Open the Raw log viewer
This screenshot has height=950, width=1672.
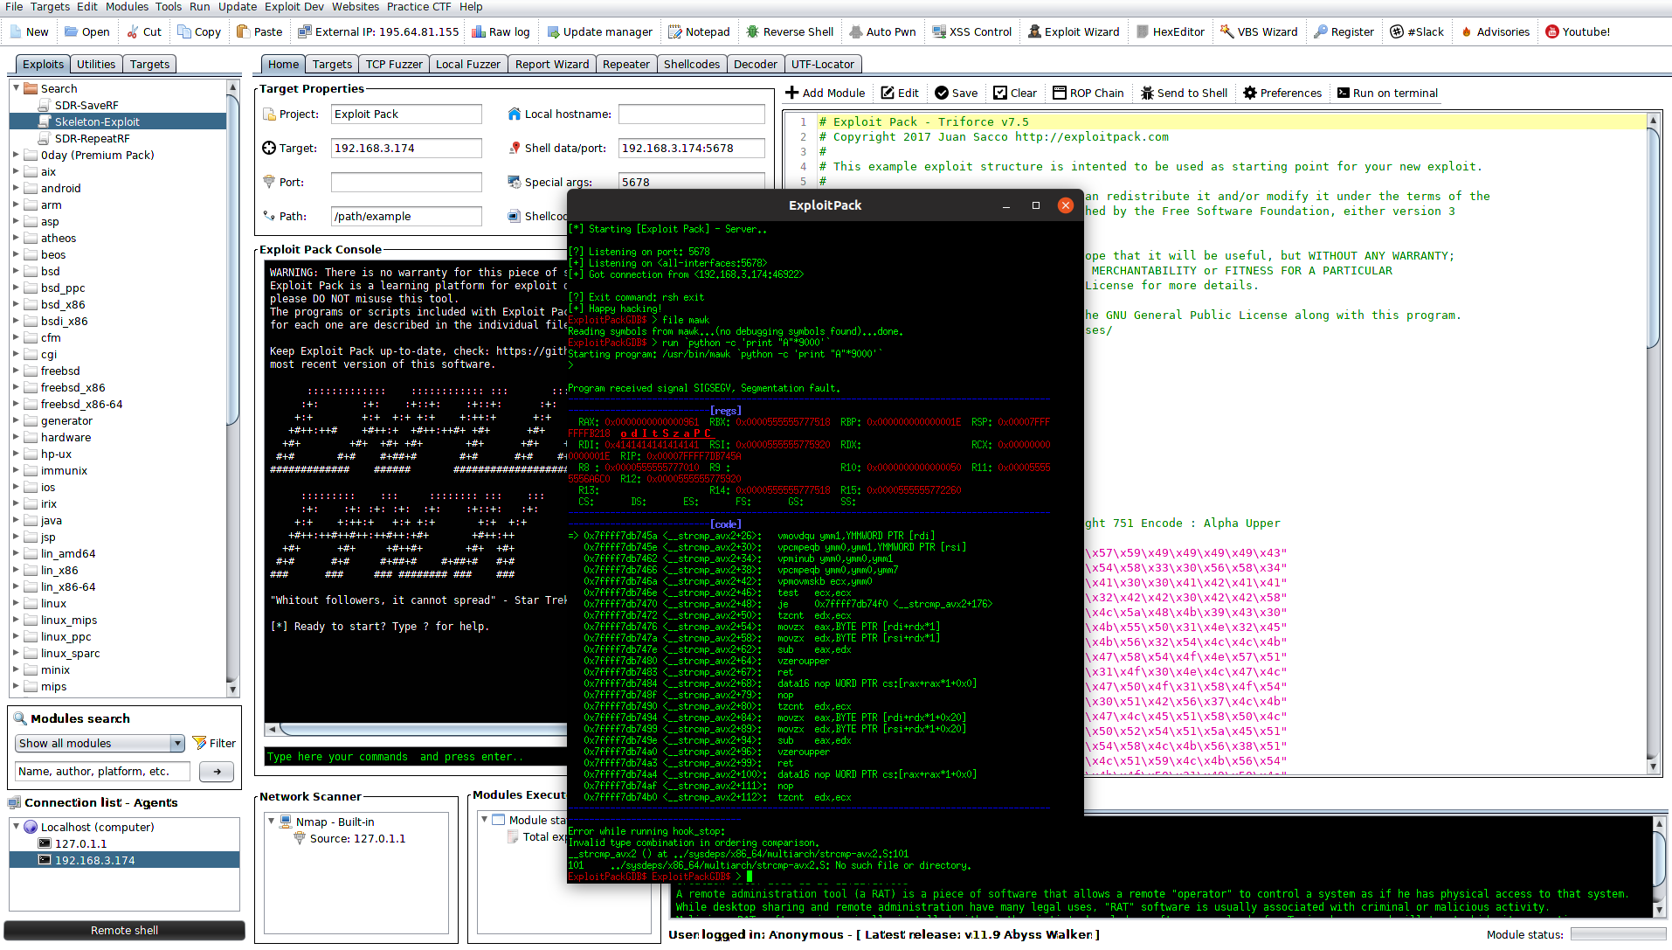(501, 31)
